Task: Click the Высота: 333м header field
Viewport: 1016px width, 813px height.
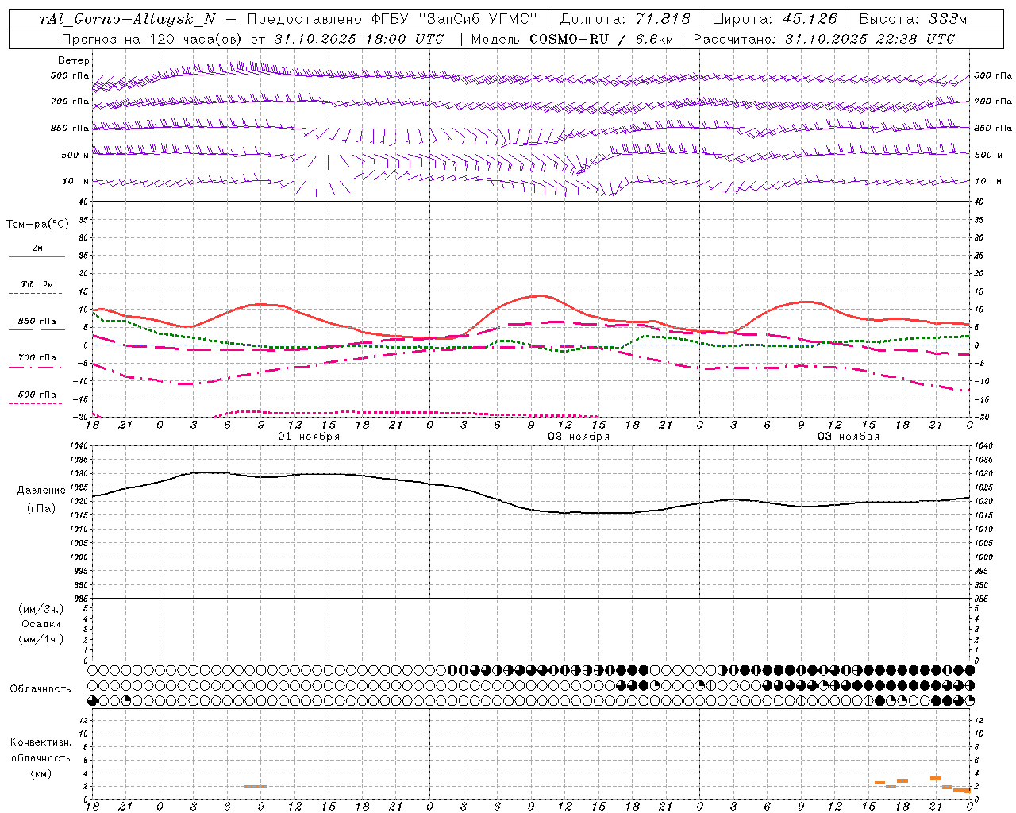Action: (914, 20)
